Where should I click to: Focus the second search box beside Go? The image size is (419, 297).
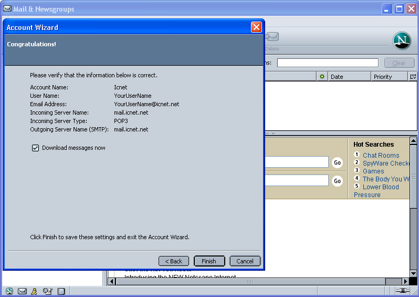pos(297,180)
